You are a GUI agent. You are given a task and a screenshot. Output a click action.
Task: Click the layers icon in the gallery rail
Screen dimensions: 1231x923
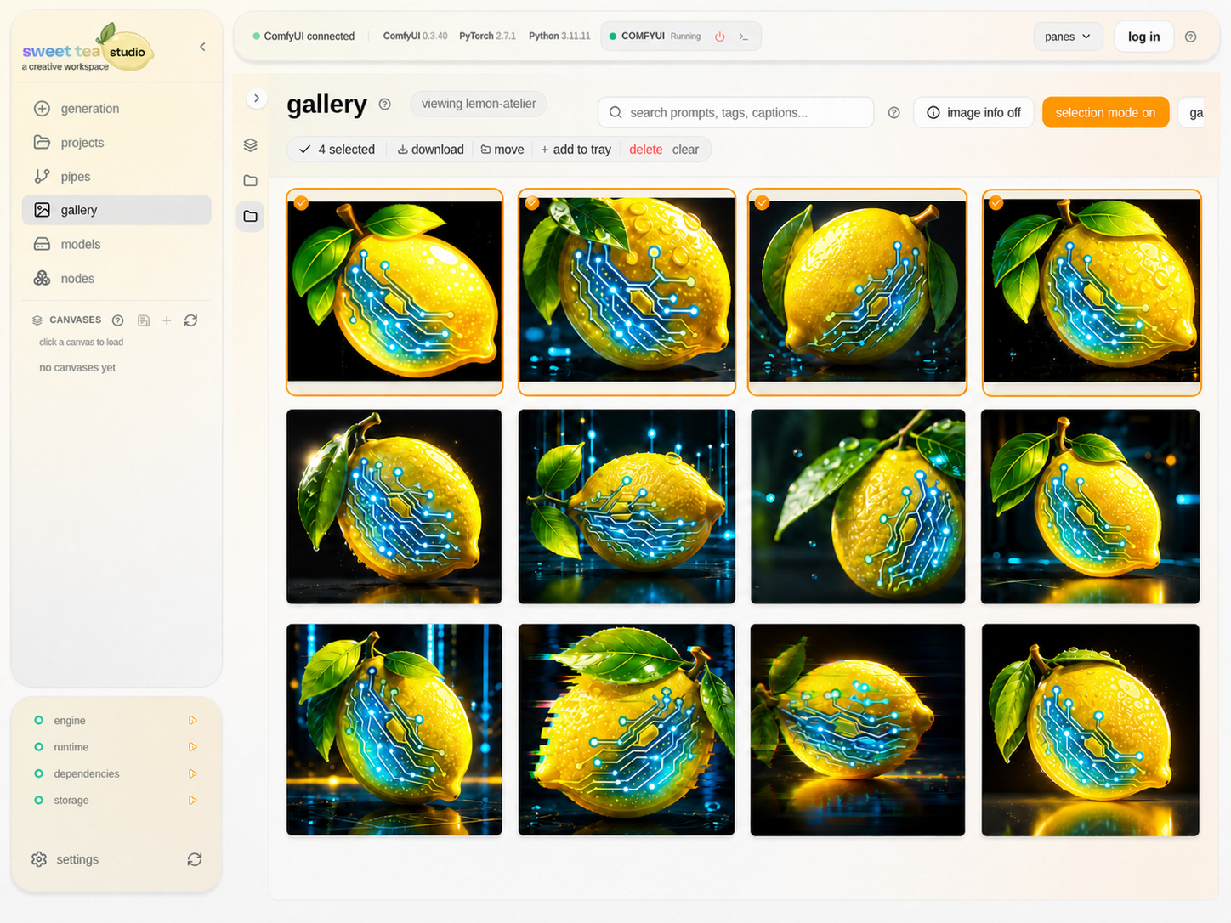coord(250,145)
